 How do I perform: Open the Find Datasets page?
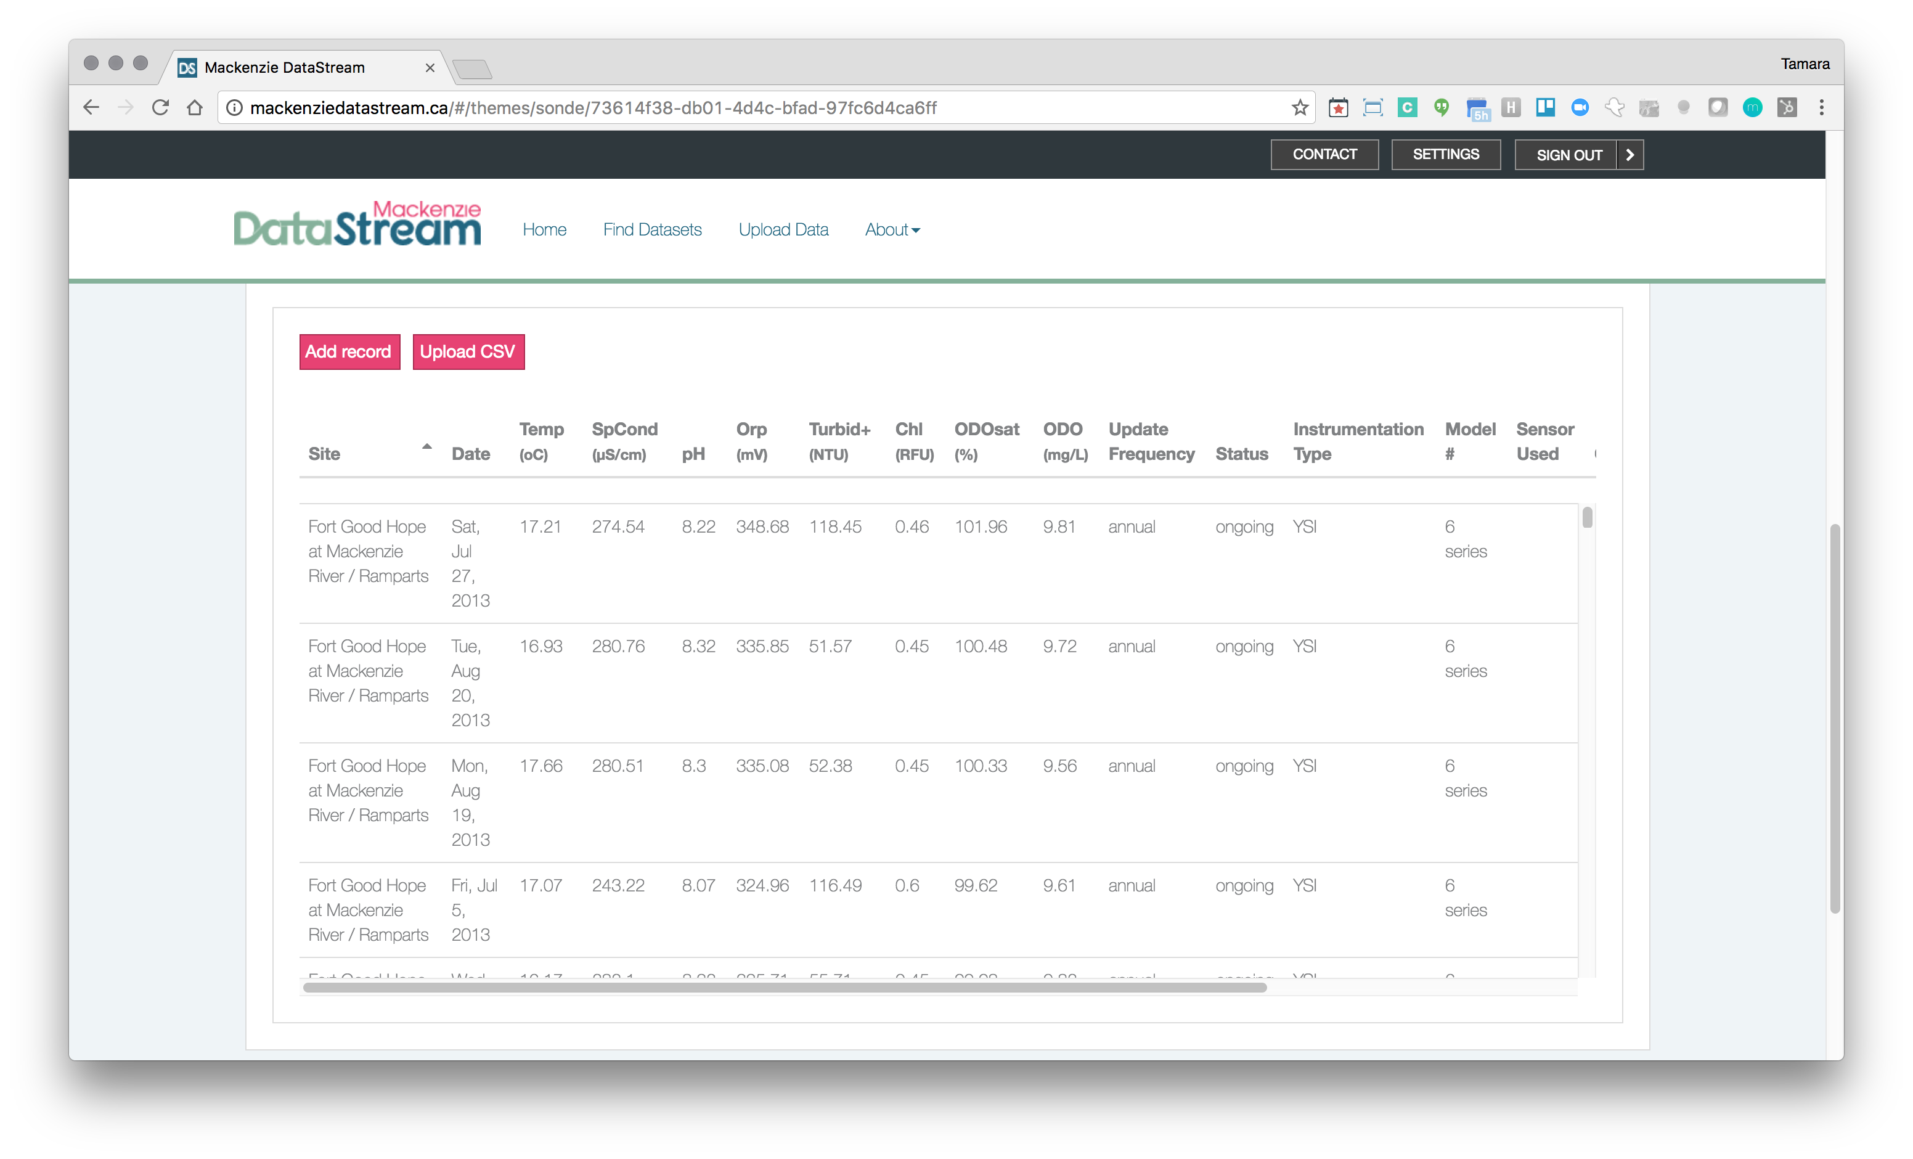(652, 228)
